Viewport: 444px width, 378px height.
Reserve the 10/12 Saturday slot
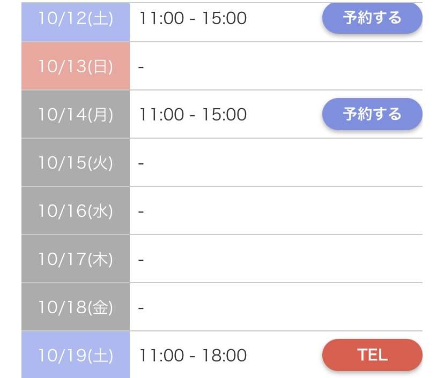pyautogui.click(x=372, y=18)
